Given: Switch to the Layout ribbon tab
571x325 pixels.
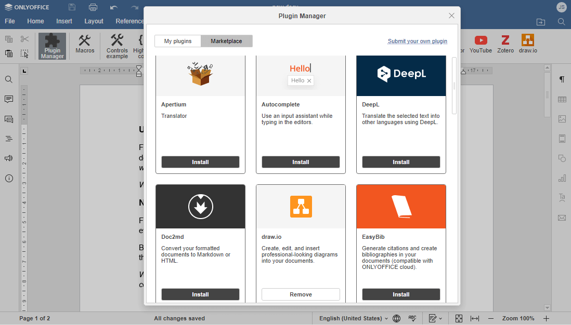Looking at the screenshot, I should coord(94,21).
